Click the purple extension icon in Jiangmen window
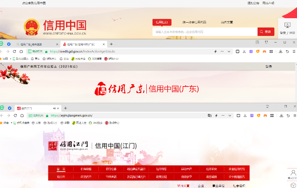 252,116
